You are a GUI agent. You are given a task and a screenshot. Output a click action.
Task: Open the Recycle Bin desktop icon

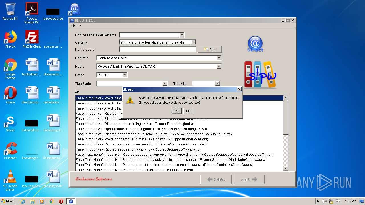coord(10,11)
